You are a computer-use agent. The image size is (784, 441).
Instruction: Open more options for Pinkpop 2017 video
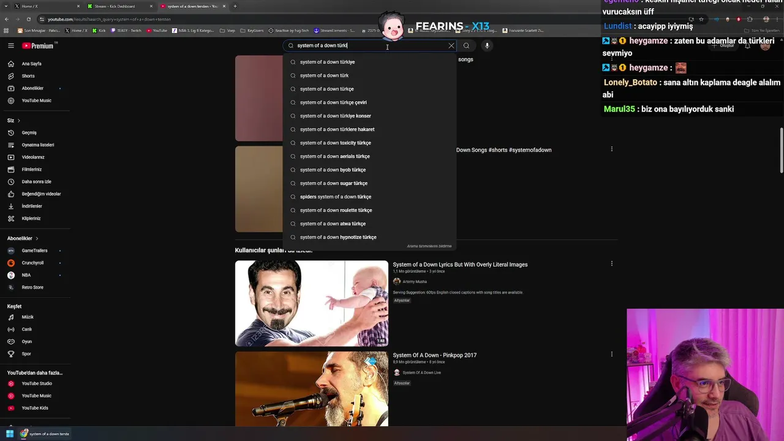[x=611, y=354]
